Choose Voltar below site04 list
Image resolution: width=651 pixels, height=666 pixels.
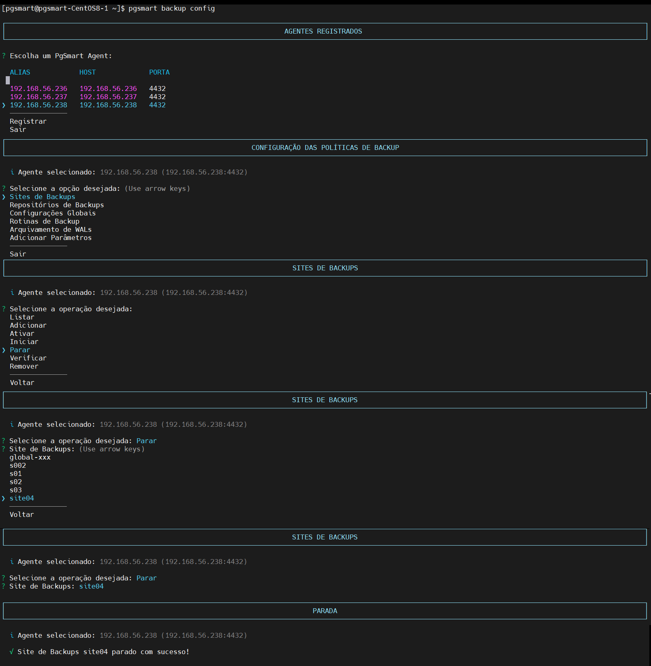[22, 514]
